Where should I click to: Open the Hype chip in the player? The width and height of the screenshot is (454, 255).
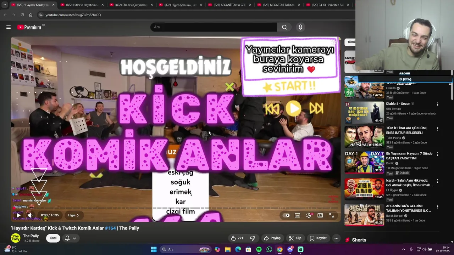73,215
